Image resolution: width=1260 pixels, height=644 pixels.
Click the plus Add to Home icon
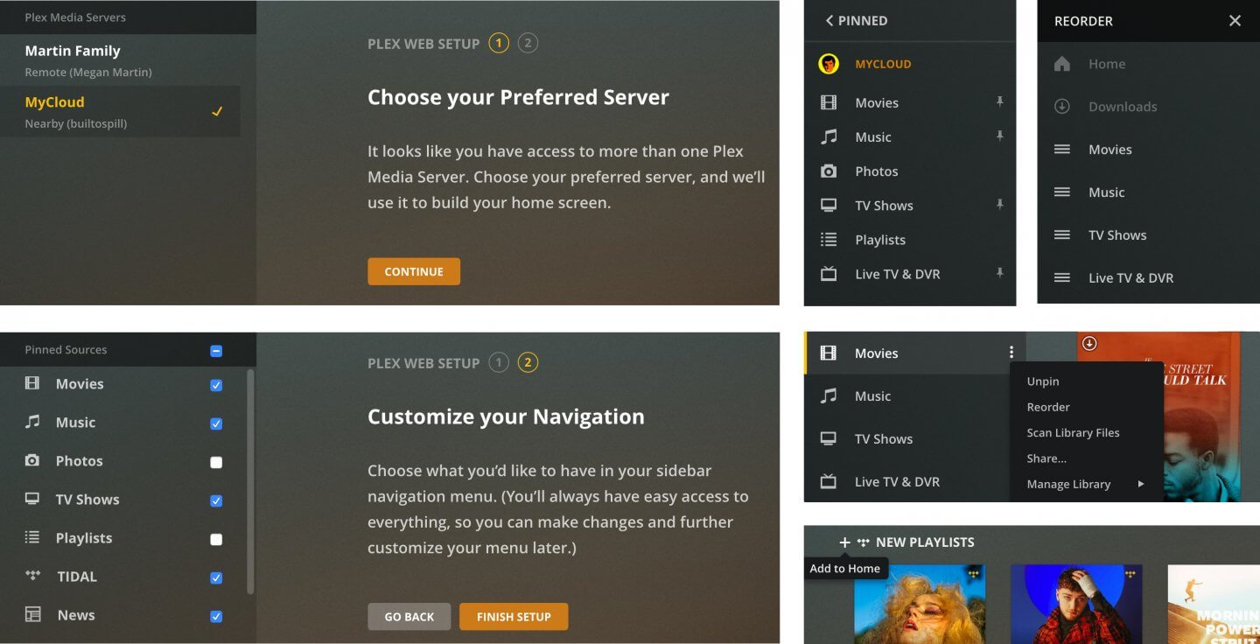pyautogui.click(x=844, y=542)
